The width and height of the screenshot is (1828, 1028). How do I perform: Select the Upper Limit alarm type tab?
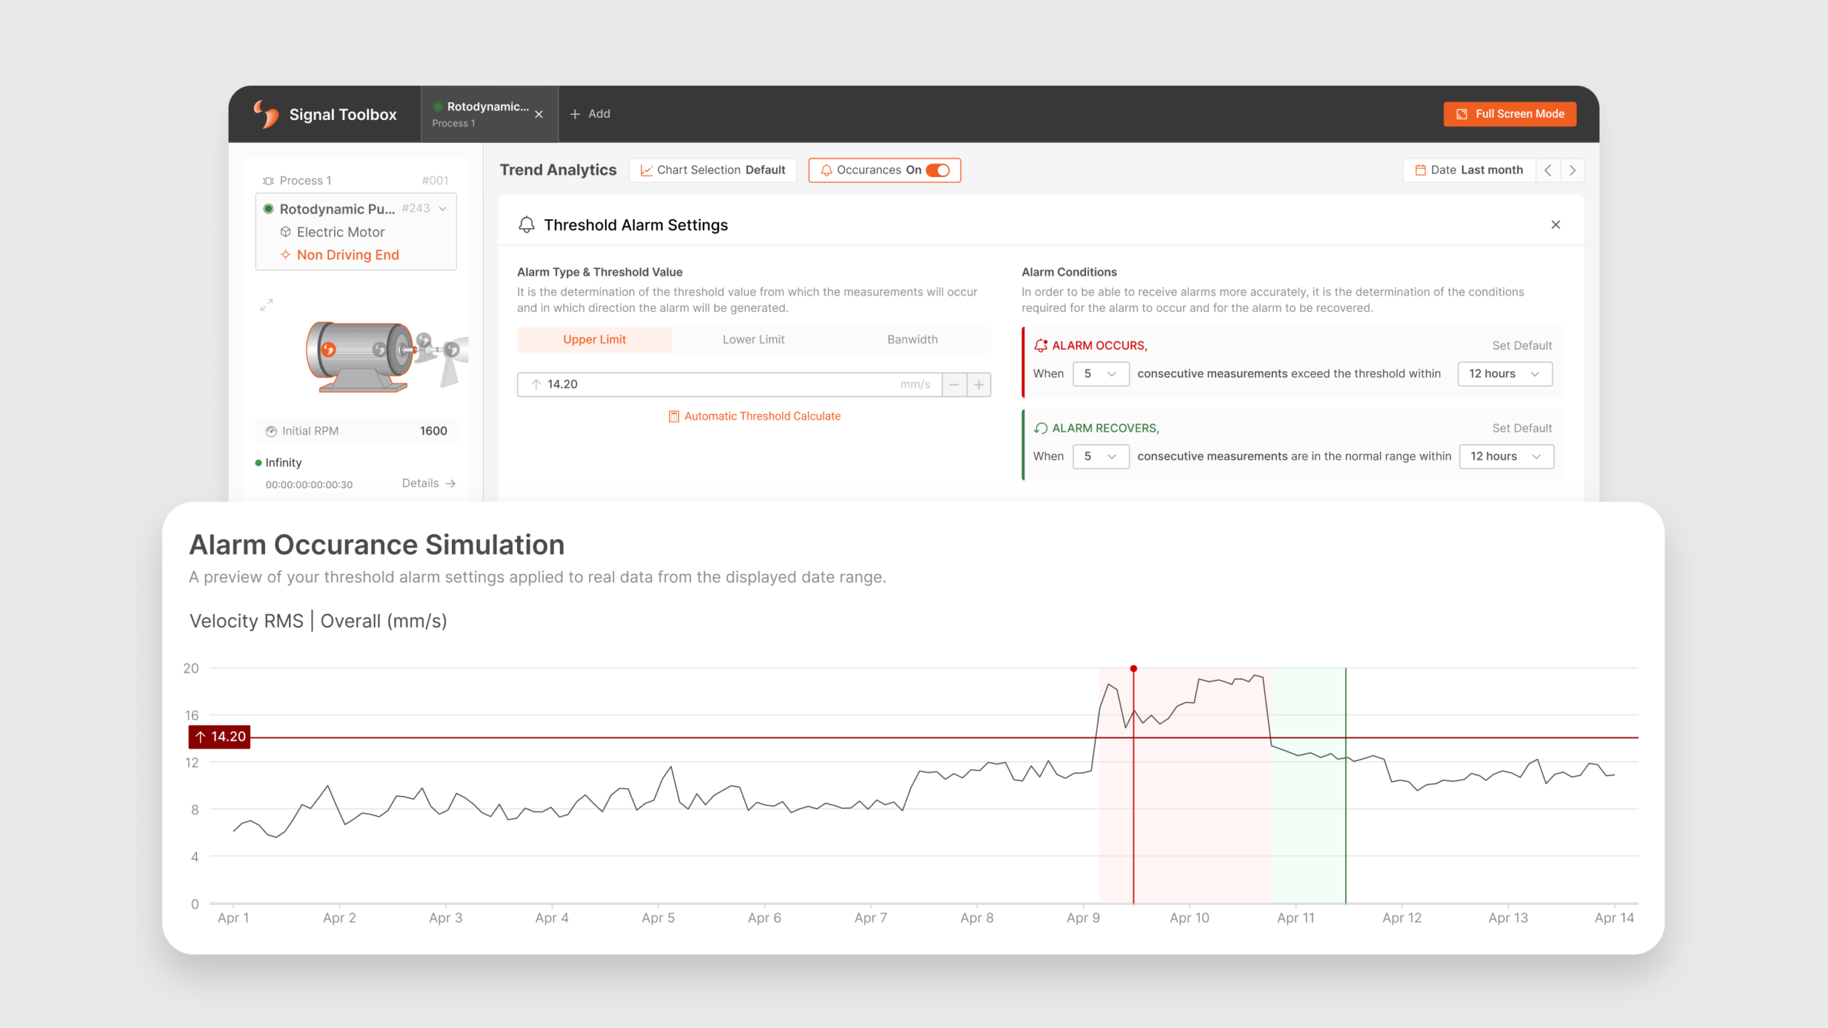[x=594, y=339]
